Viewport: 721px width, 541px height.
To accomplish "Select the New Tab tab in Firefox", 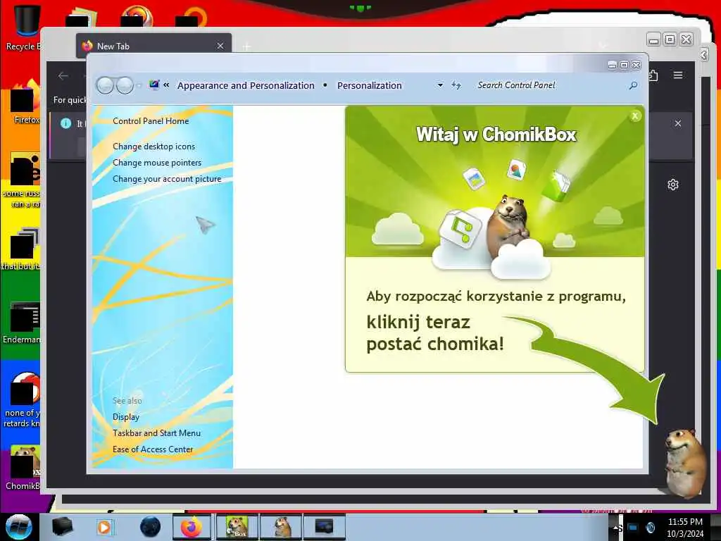I will (x=153, y=46).
